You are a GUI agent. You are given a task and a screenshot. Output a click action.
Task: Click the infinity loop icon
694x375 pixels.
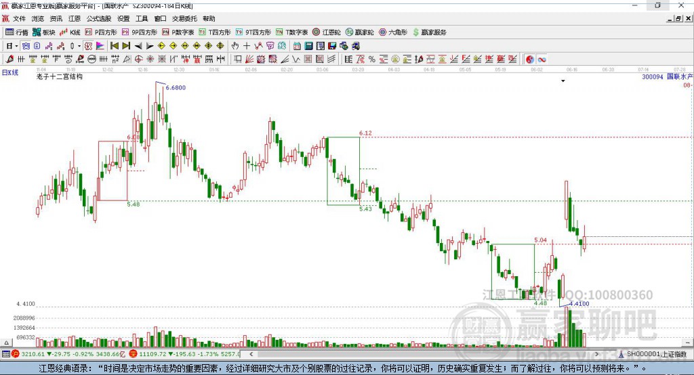(x=542, y=60)
